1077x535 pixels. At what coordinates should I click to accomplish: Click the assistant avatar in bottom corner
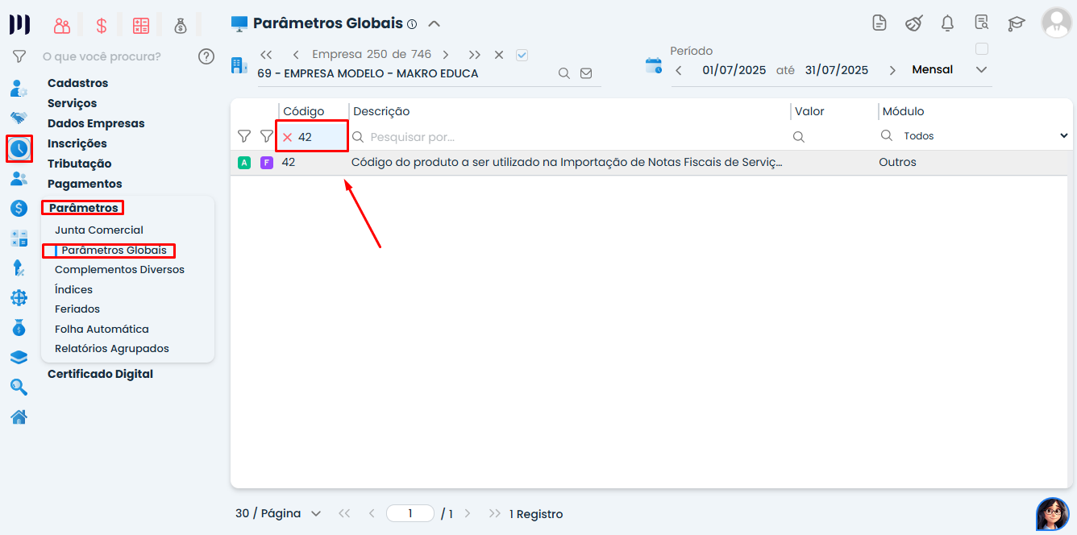click(x=1052, y=513)
